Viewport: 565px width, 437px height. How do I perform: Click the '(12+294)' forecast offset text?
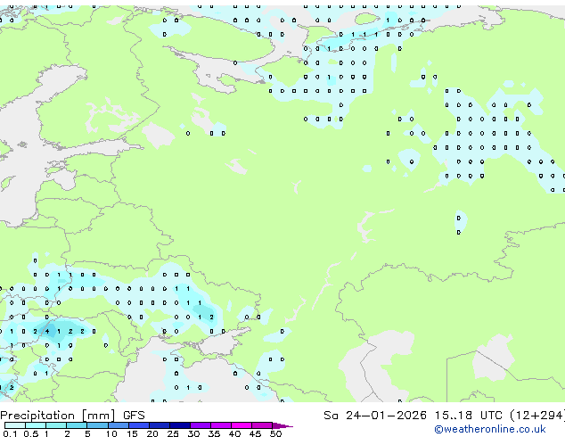(x=537, y=416)
